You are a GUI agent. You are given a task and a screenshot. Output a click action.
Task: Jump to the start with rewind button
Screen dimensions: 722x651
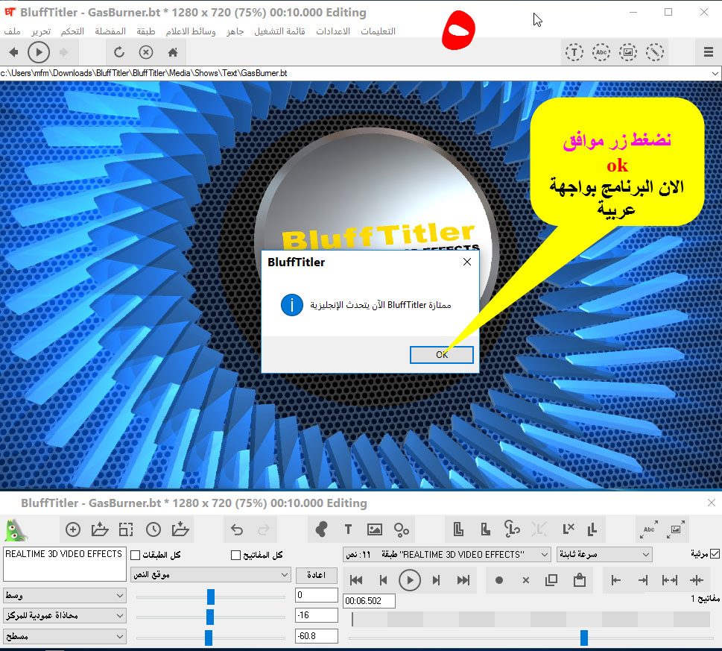[356, 580]
